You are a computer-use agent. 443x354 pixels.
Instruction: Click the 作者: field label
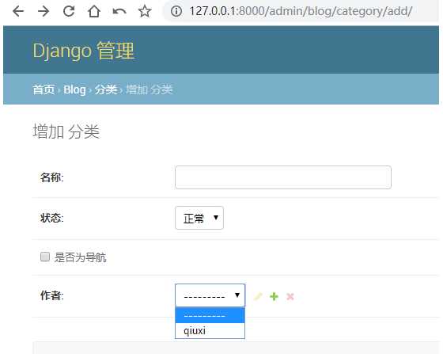click(52, 295)
